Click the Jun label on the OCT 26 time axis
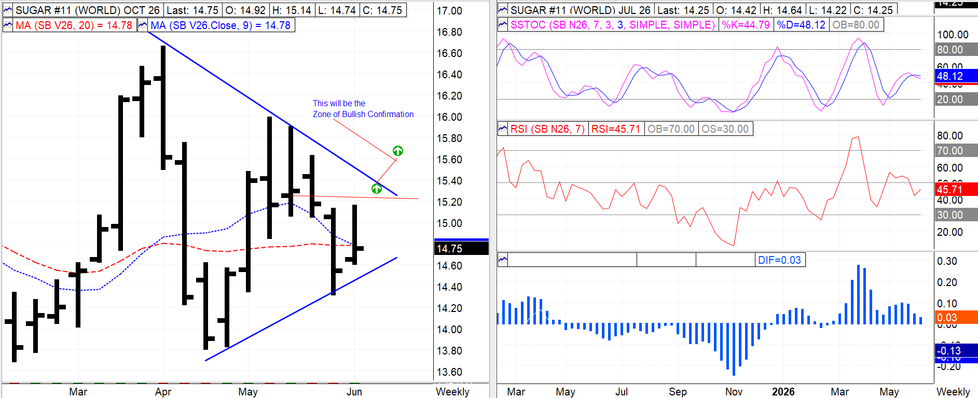Screen dimensions: 978x398 pos(354,392)
